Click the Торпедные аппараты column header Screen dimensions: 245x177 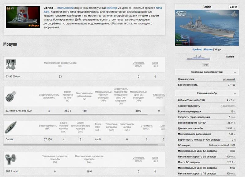[x=111, y=127]
